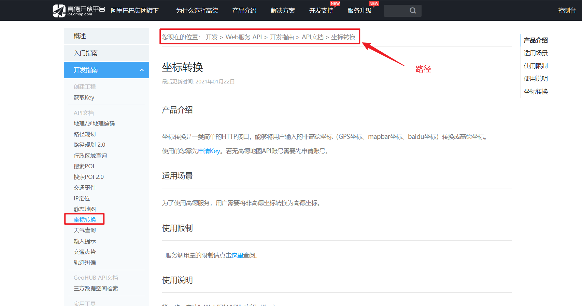This screenshot has width=582, height=306.
Task: Open the 解决方案 menu
Action: pyautogui.click(x=283, y=11)
